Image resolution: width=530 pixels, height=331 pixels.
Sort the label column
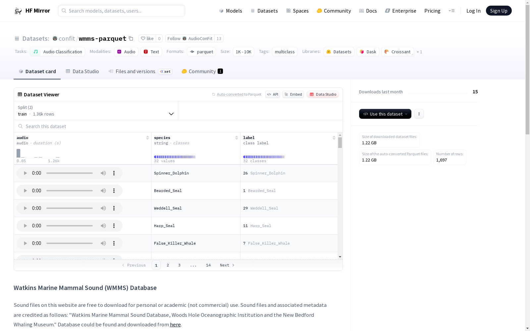(x=334, y=138)
